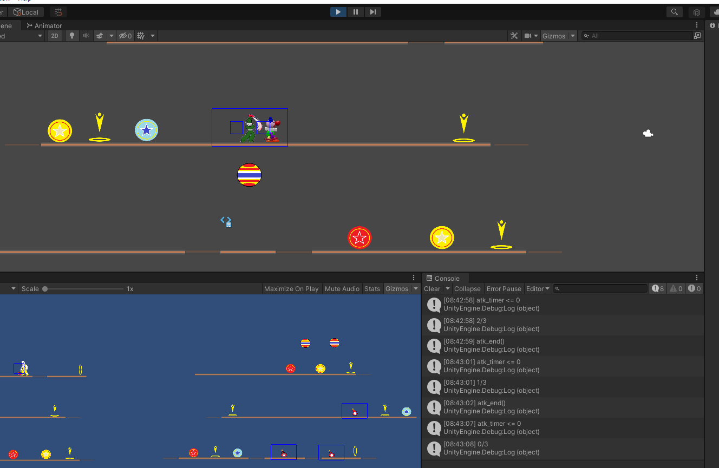Open the scene effects dropdown arrow
The image size is (719, 468).
(112, 36)
